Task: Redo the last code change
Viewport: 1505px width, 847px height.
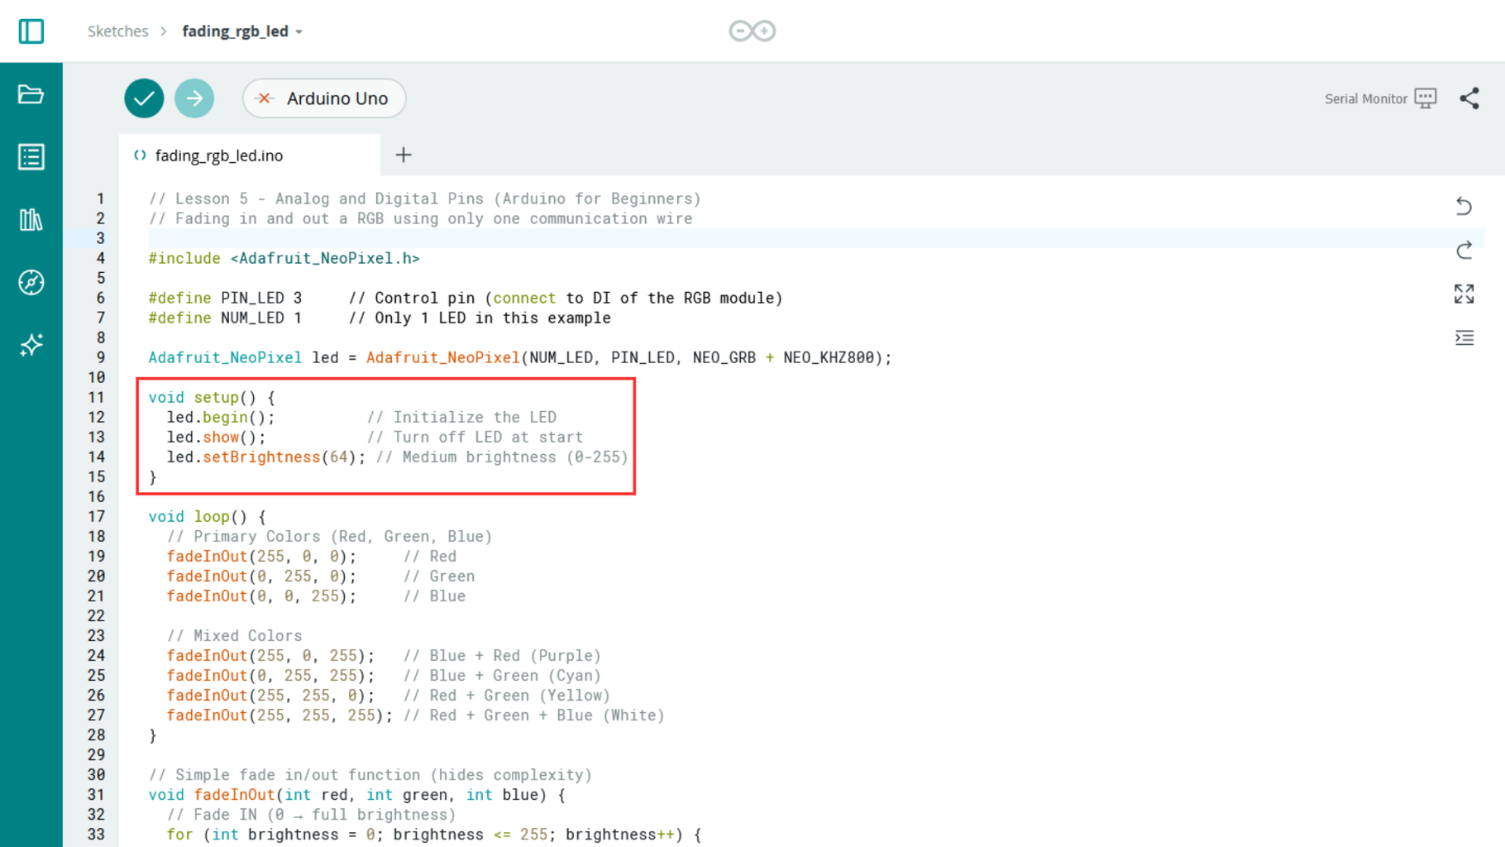Action: (1463, 250)
